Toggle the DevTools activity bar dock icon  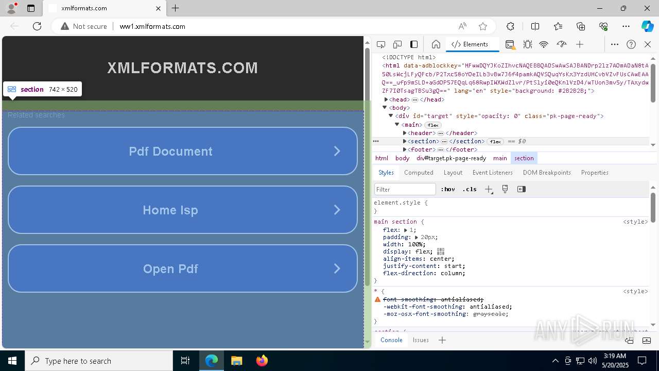[414, 44]
